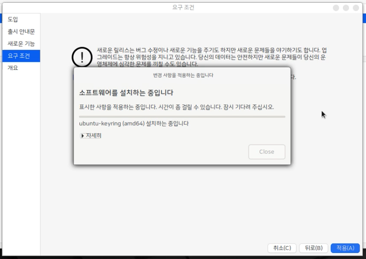366x259 pixels.
Task: Click the middle window control circle
Action: (346, 8)
